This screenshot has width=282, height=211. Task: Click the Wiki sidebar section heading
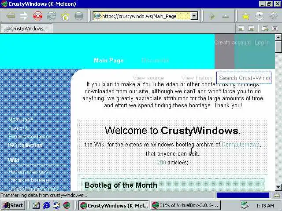[14, 160]
